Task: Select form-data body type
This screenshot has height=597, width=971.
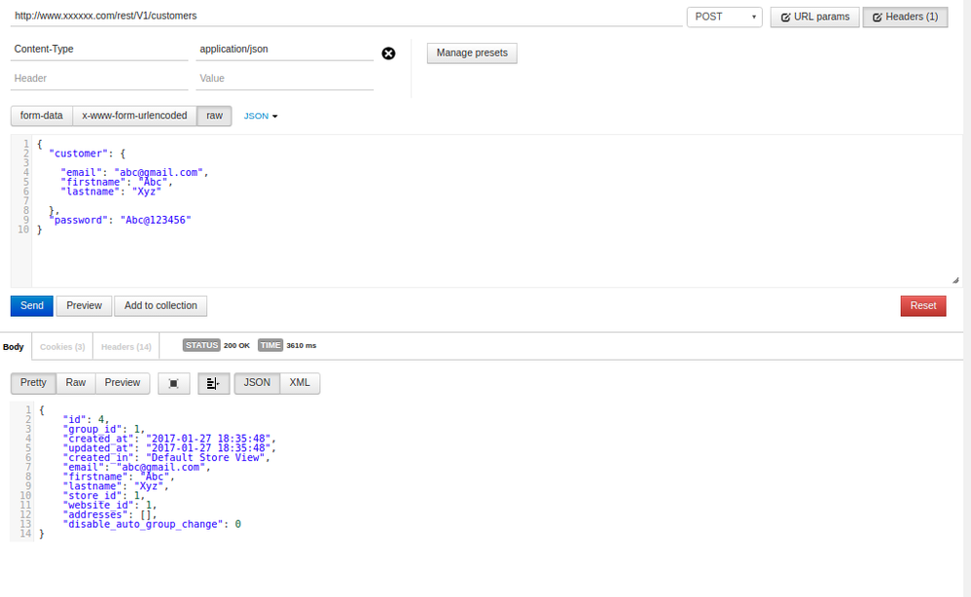Action: click(42, 116)
